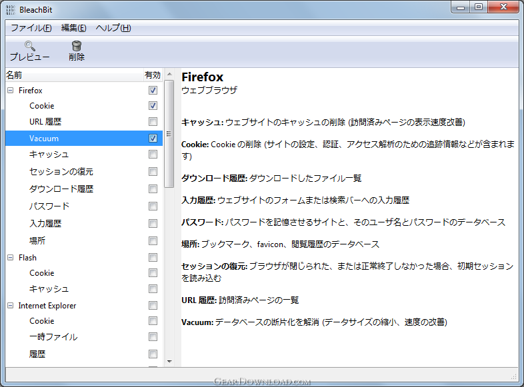The image size is (524, 387).
Task: Select the Internet Explorer tree item
Action: coord(47,306)
